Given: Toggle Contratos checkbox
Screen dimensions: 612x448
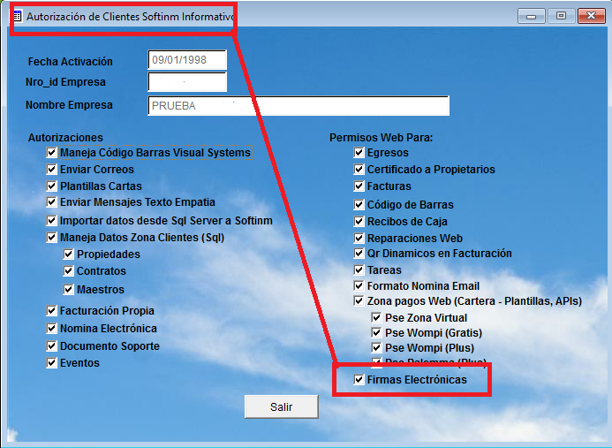Looking at the screenshot, I should click(x=68, y=270).
